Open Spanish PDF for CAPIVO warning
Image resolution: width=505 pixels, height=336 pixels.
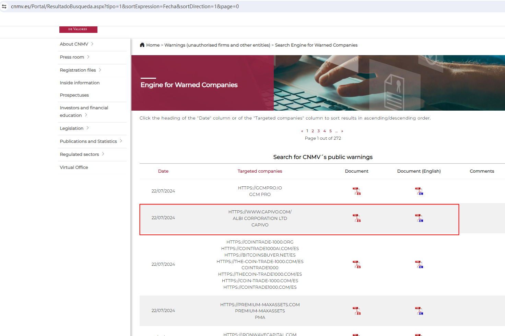(357, 218)
